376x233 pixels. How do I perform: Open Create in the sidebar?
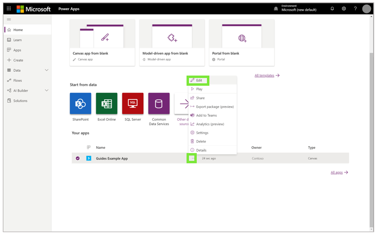[28, 60]
